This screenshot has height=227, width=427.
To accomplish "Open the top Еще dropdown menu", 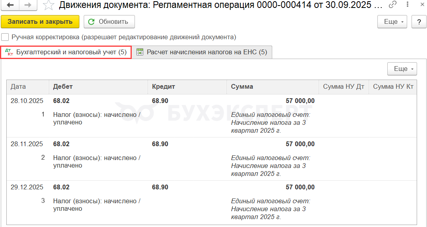I will 392,22.
